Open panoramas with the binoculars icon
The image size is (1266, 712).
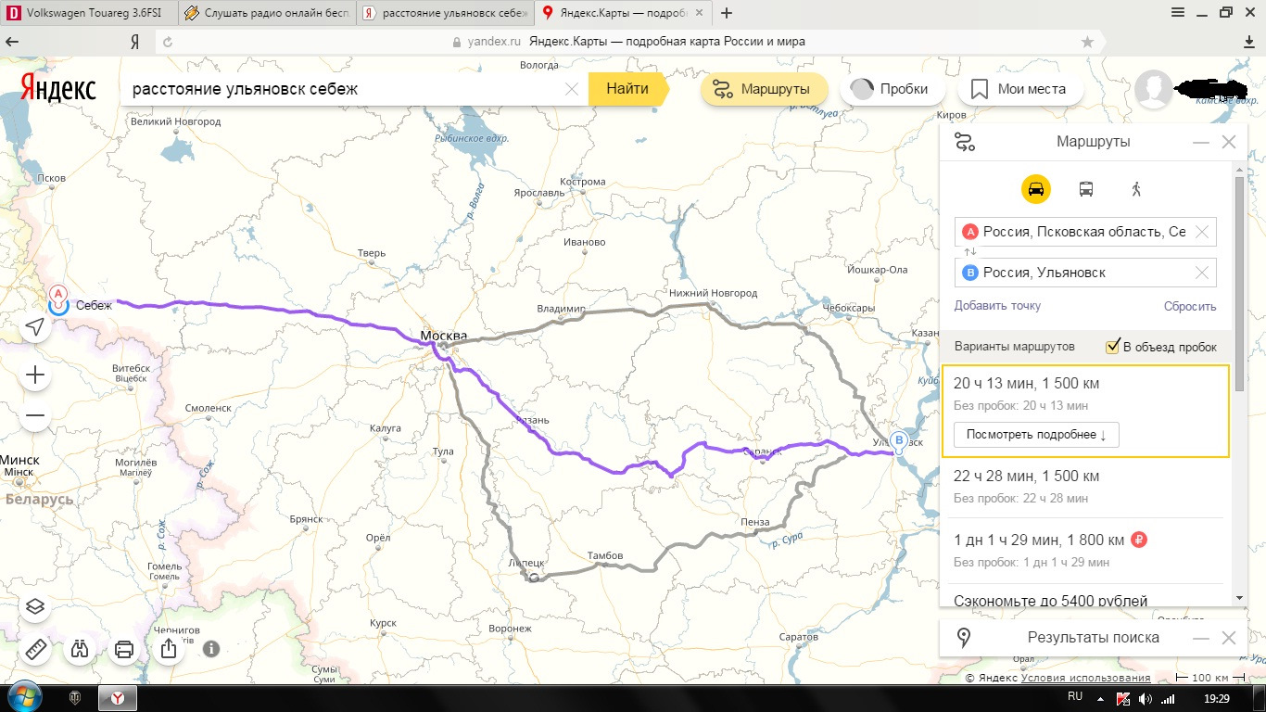coord(80,649)
